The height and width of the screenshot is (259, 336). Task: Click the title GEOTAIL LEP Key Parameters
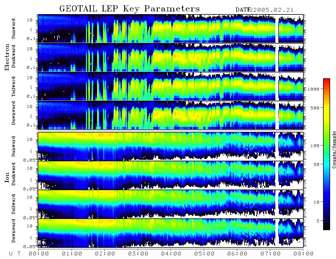click(129, 9)
